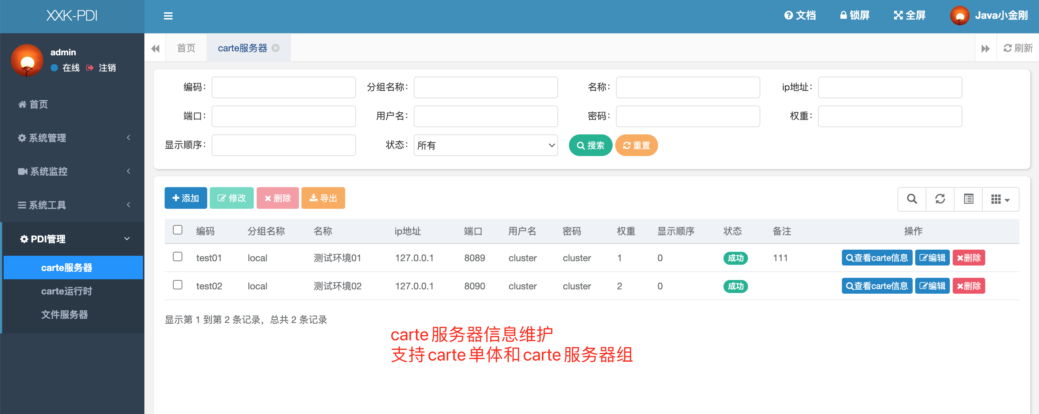This screenshot has height=414, width=1039.
Task: Click the hamburger sidebar toggle icon
Action: pos(168,16)
